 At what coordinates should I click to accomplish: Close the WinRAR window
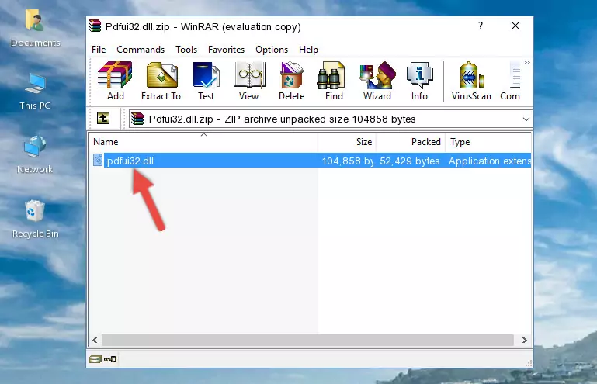[515, 26]
